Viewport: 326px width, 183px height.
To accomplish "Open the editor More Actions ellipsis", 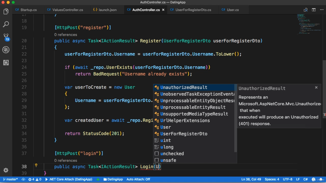I will point(322,10).
